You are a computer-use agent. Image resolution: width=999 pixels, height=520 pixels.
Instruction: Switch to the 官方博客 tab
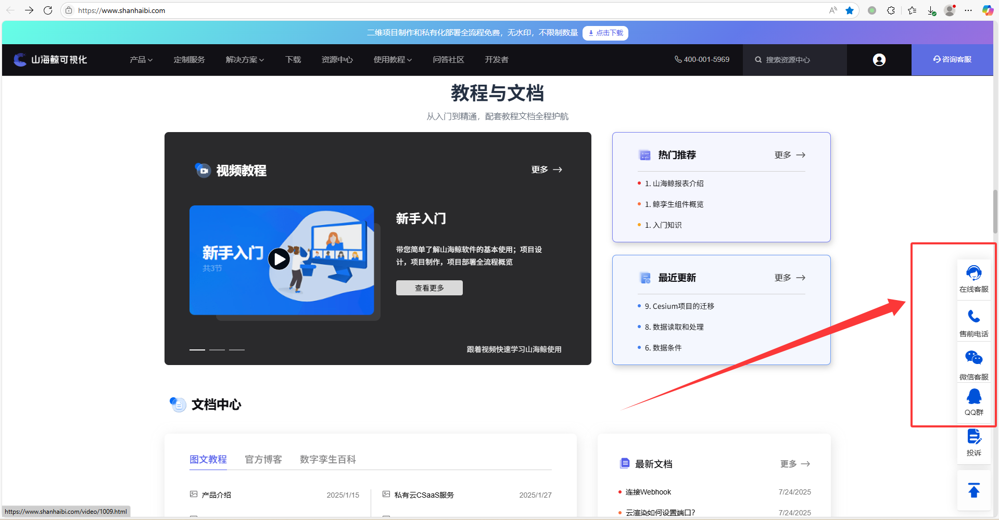pos(263,460)
